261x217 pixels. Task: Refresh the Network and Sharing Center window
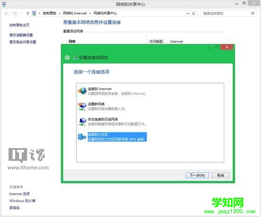coord(194,14)
